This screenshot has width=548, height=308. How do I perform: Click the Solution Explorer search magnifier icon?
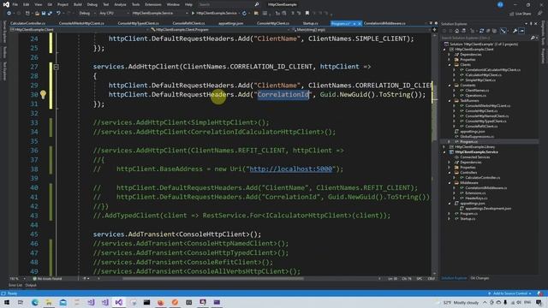pos(533,38)
